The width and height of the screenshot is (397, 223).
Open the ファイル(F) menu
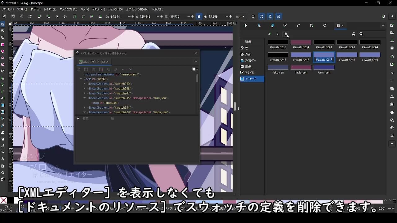click(x=8, y=9)
